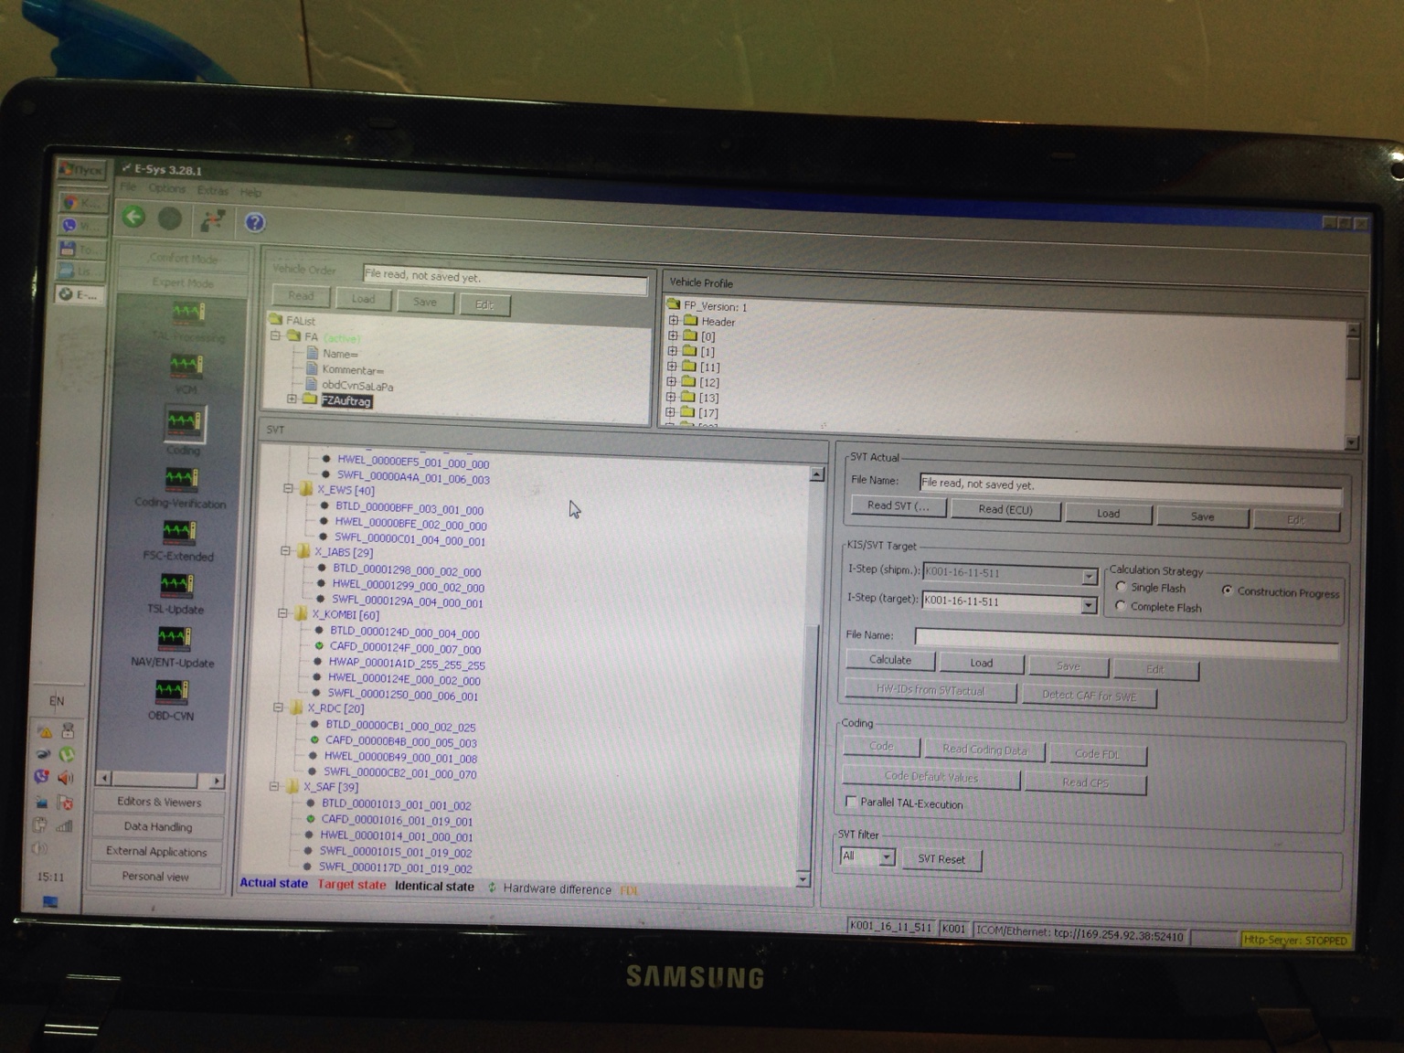Collapse the X_EWS [40] tree node

point(288,489)
